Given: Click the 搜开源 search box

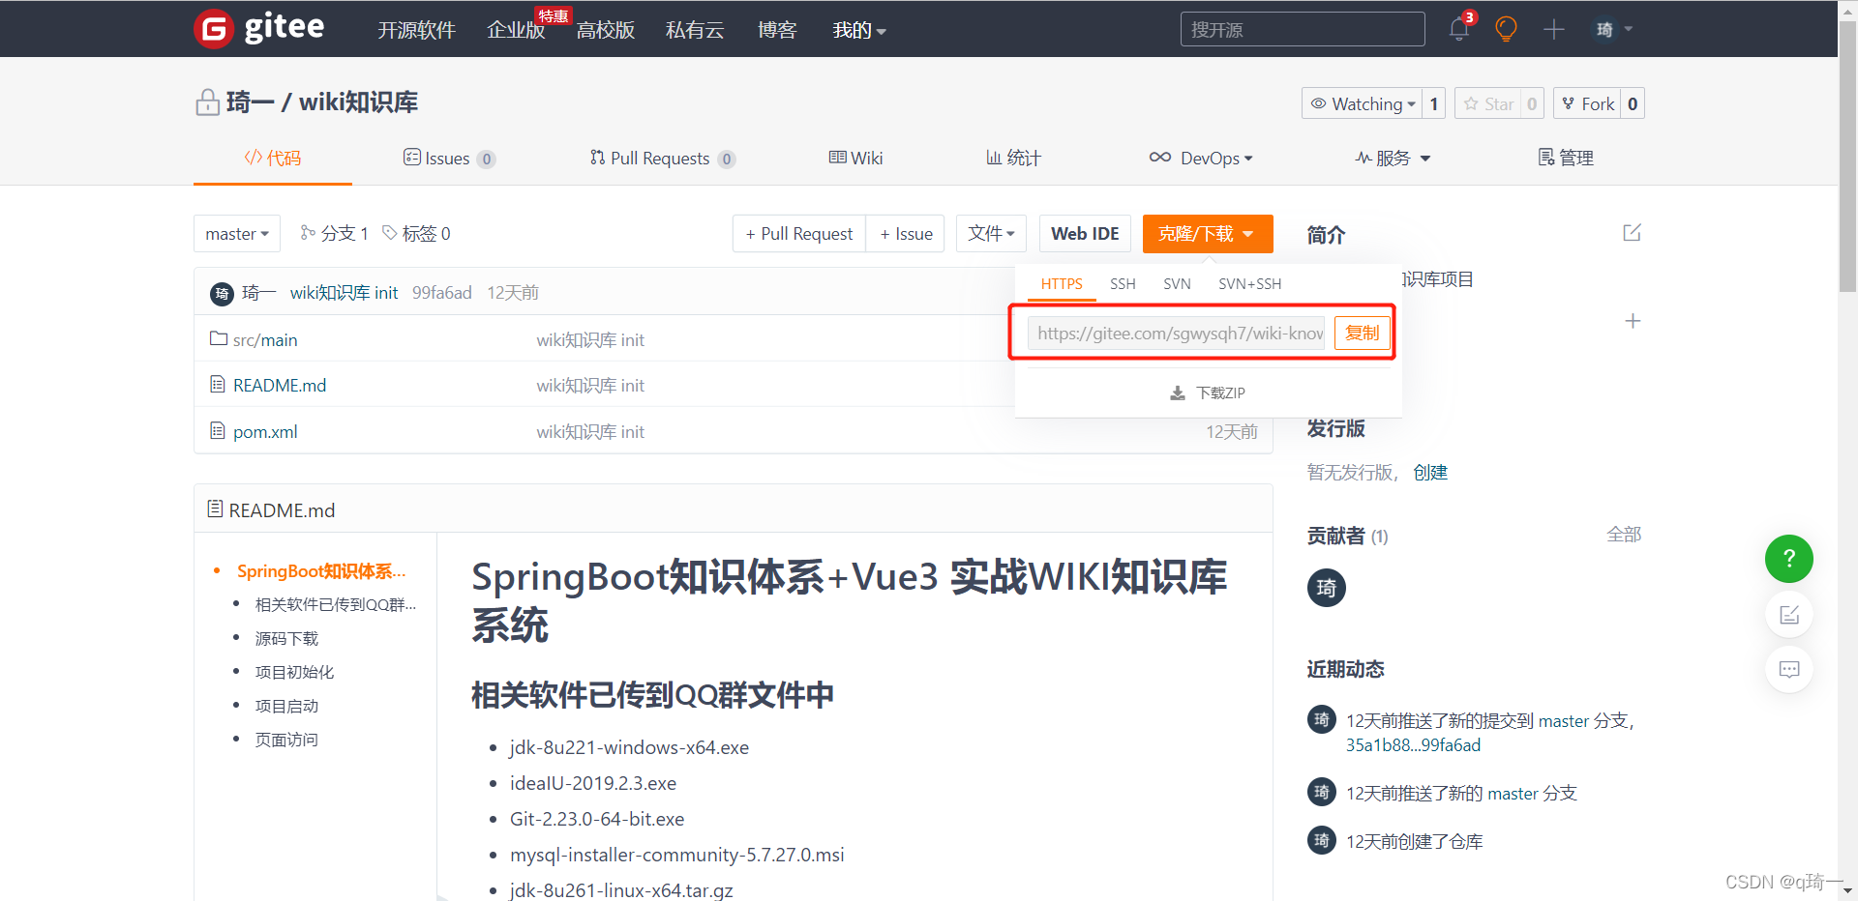Looking at the screenshot, I should click(x=1303, y=29).
